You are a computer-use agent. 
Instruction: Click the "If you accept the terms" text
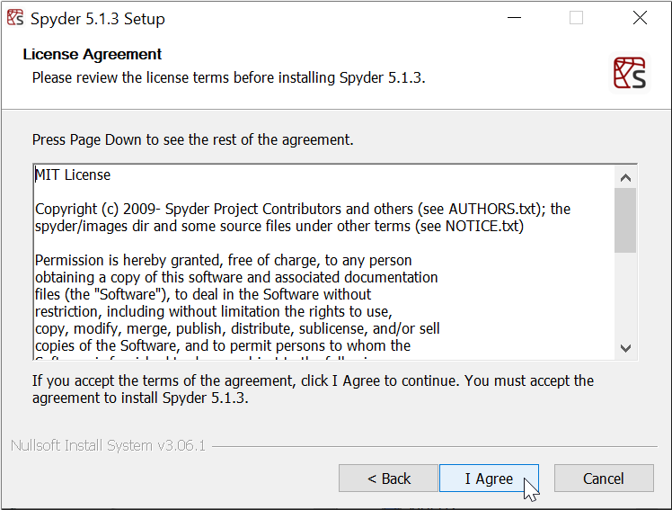click(313, 380)
